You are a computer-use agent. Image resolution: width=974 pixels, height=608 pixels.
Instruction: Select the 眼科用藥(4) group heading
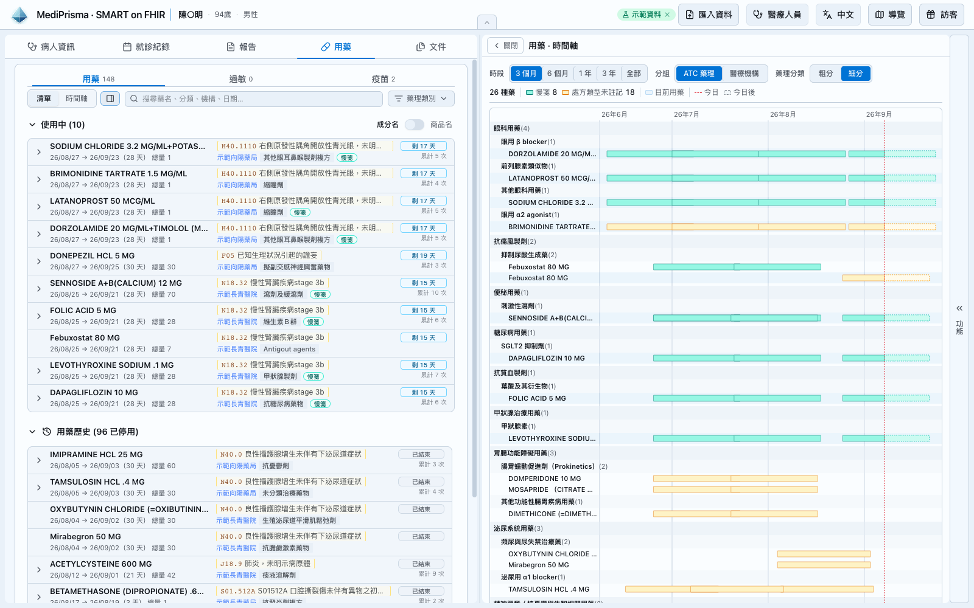pos(511,128)
